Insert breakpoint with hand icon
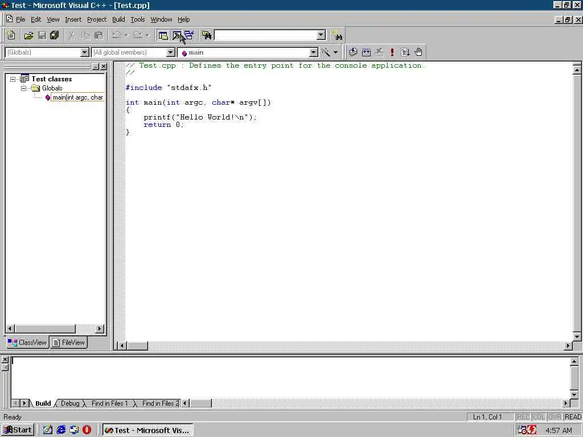Image resolution: width=583 pixels, height=437 pixels. pos(418,52)
